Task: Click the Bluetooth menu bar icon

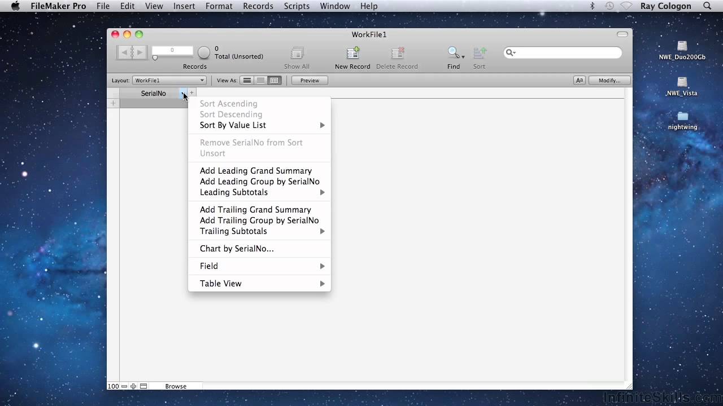Action: 593,6
